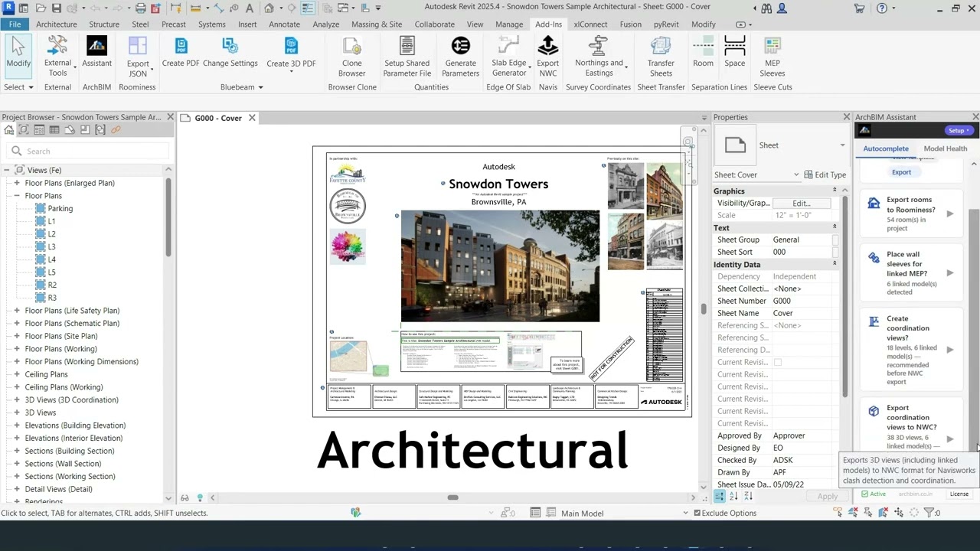Click the MEP Sleeves tool
Viewport: 980px width, 551px height.
[x=772, y=56]
